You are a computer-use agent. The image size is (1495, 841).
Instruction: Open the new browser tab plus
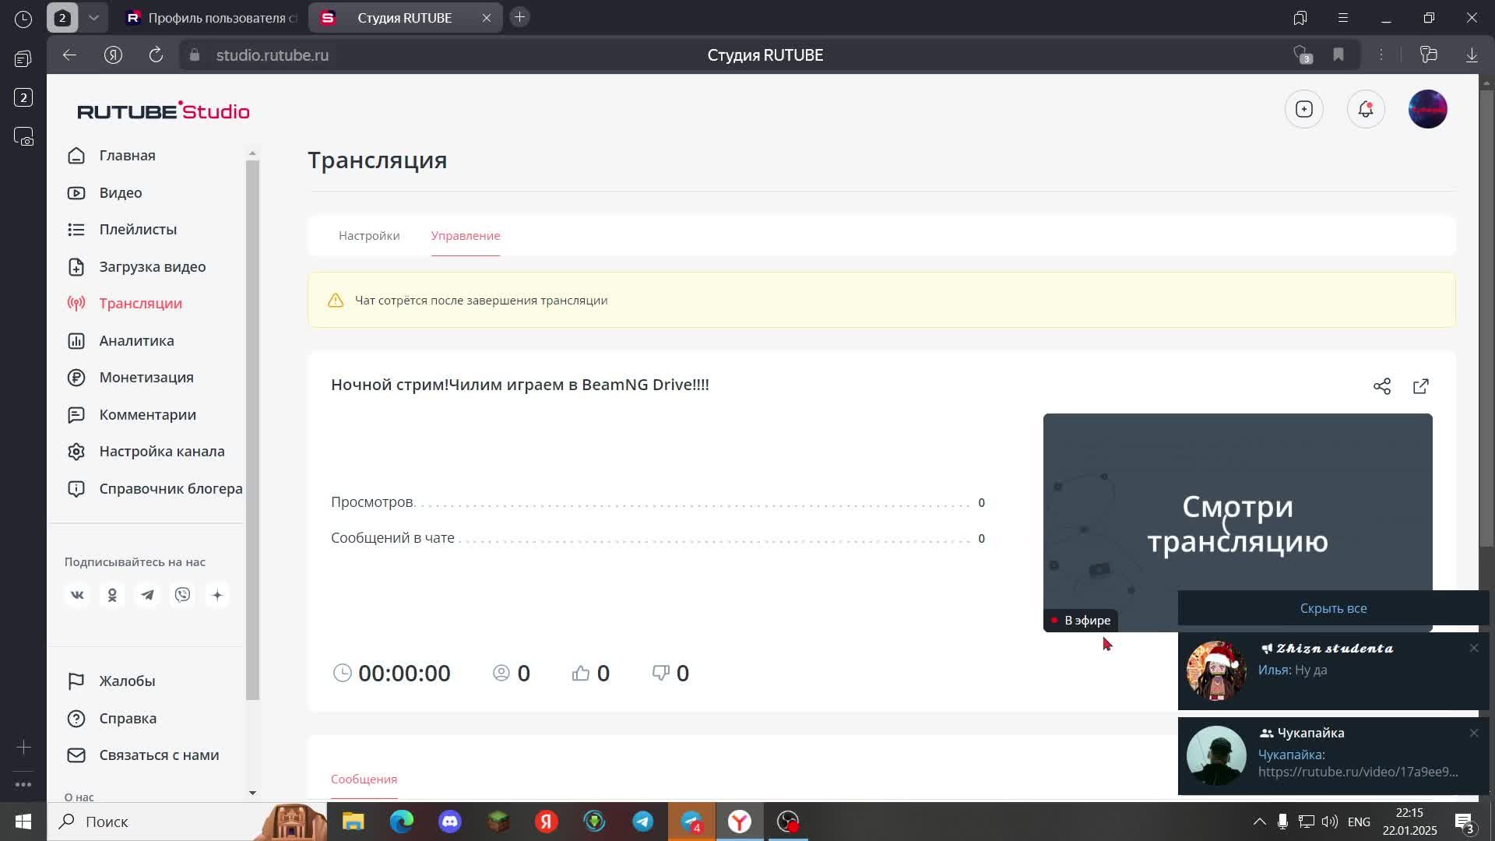(x=520, y=17)
